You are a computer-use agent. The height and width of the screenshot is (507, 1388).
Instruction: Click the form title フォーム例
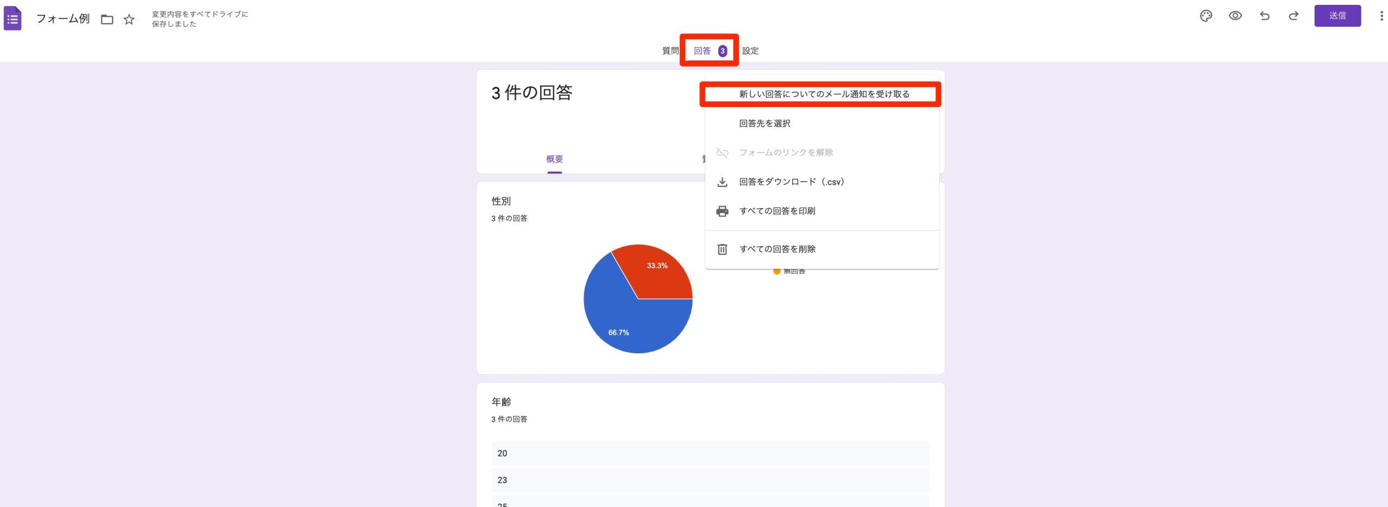click(x=63, y=18)
